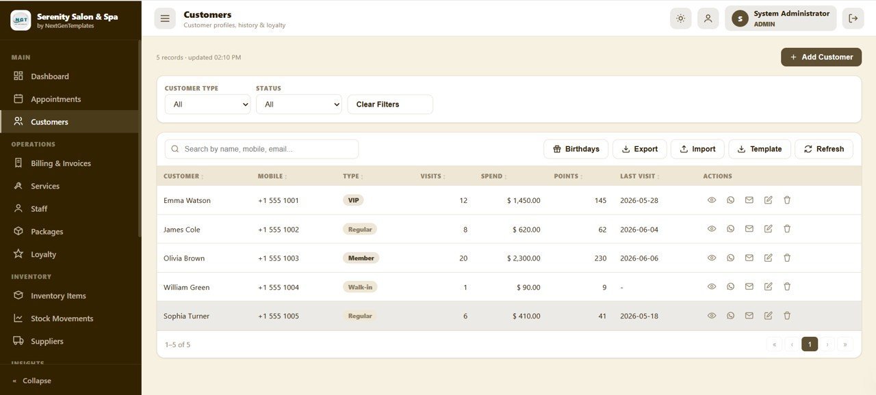Viewport: 876px width, 395px height.
Task: Sort table by Spend column
Action: point(493,176)
